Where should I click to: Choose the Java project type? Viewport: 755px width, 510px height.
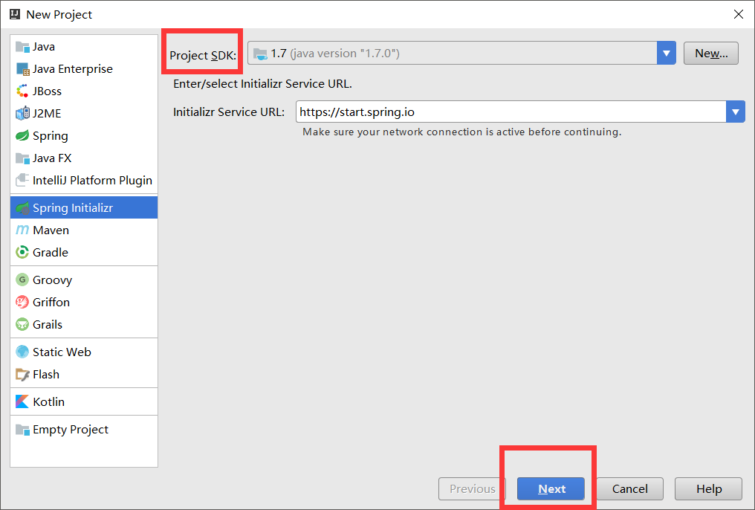84,47
